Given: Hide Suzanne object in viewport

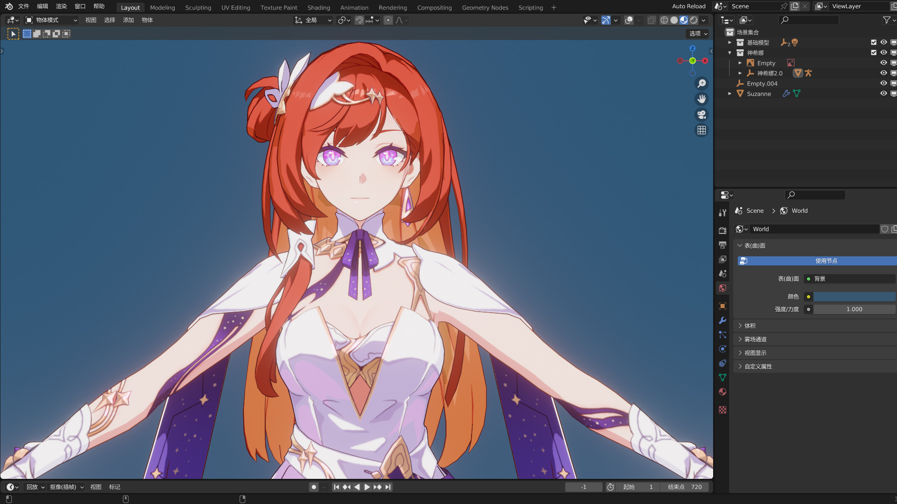Looking at the screenshot, I should [883, 94].
